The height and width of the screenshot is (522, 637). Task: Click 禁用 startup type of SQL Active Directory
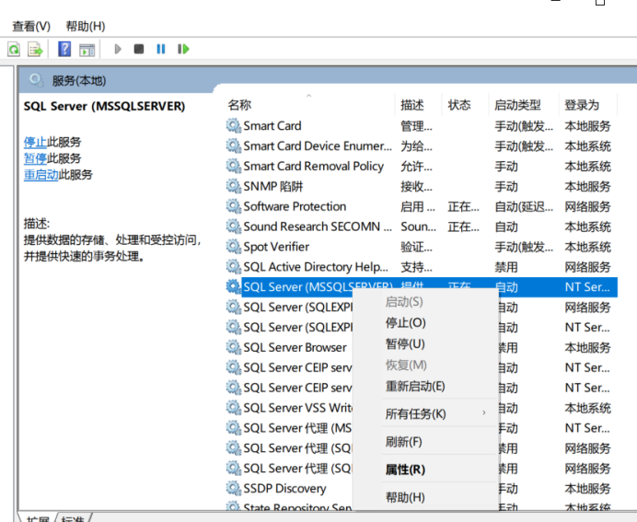(x=506, y=267)
